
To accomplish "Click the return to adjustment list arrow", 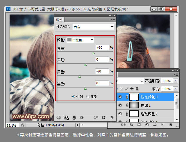I will tap(58, 118).
